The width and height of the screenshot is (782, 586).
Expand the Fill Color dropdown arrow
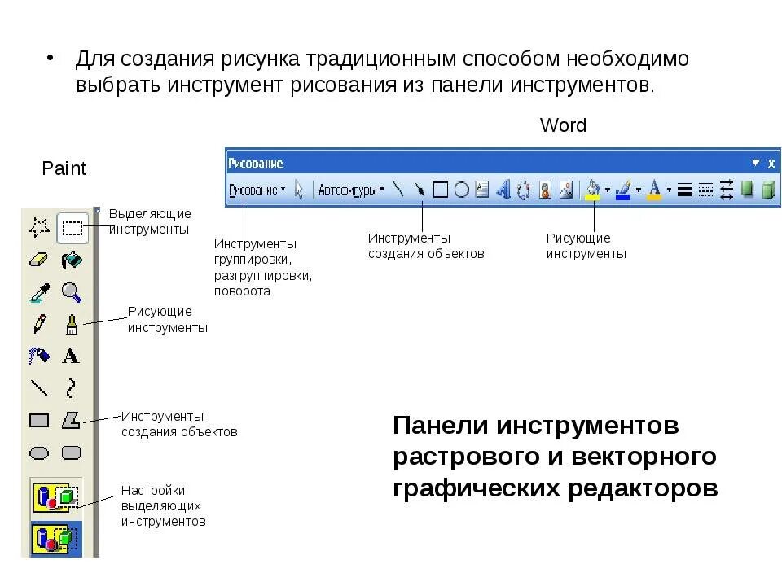(x=607, y=190)
